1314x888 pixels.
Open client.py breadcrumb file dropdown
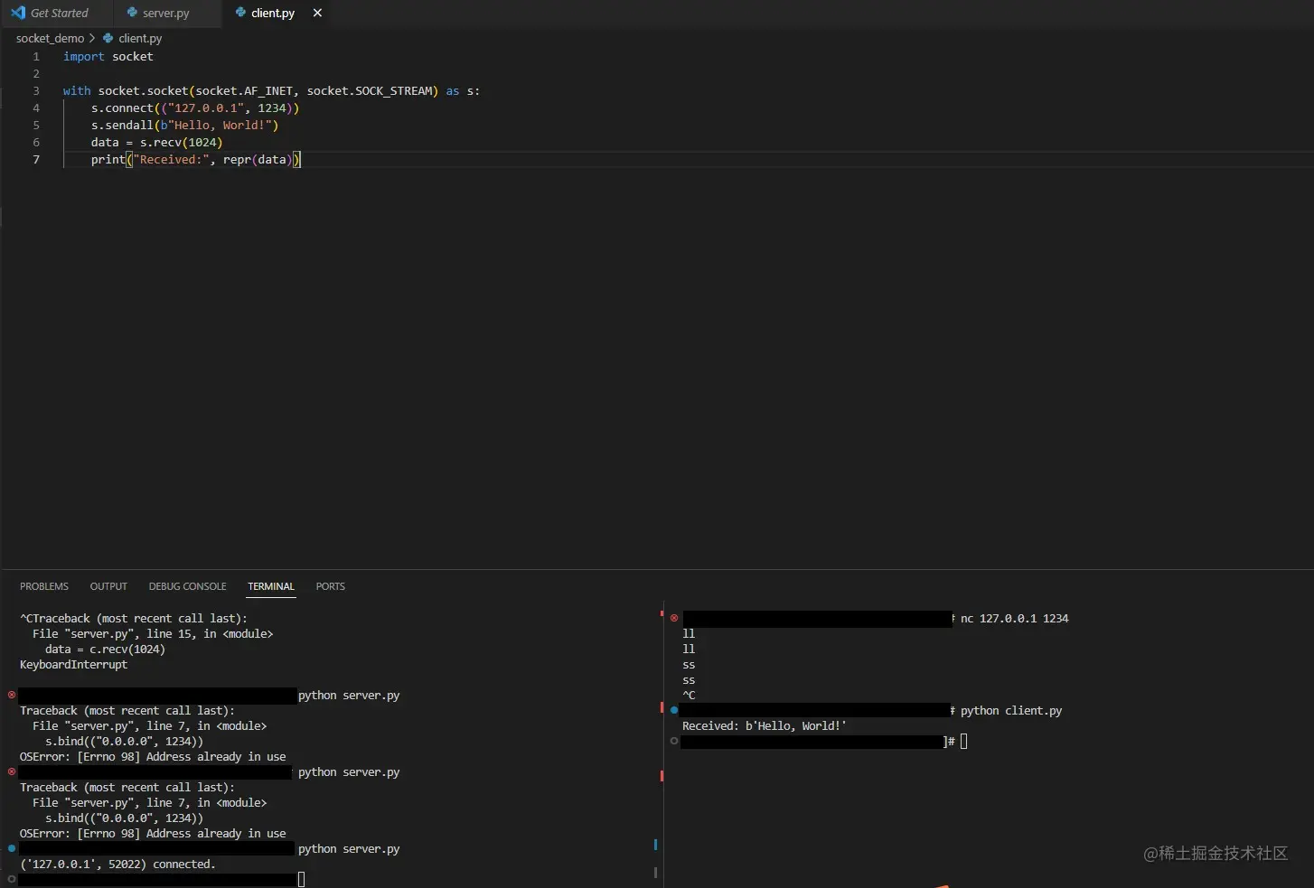click(x=133, y=39)
